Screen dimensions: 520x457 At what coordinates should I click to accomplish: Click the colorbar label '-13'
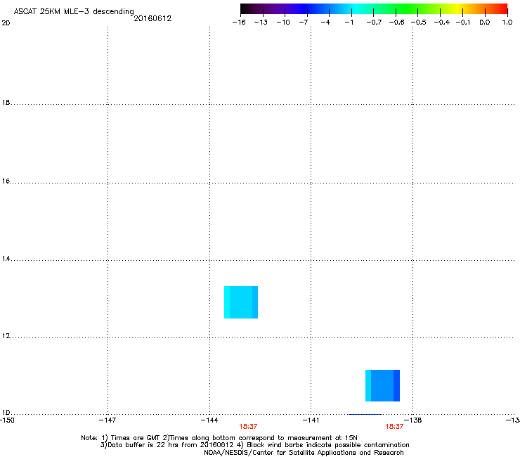(x=261, y=22)
